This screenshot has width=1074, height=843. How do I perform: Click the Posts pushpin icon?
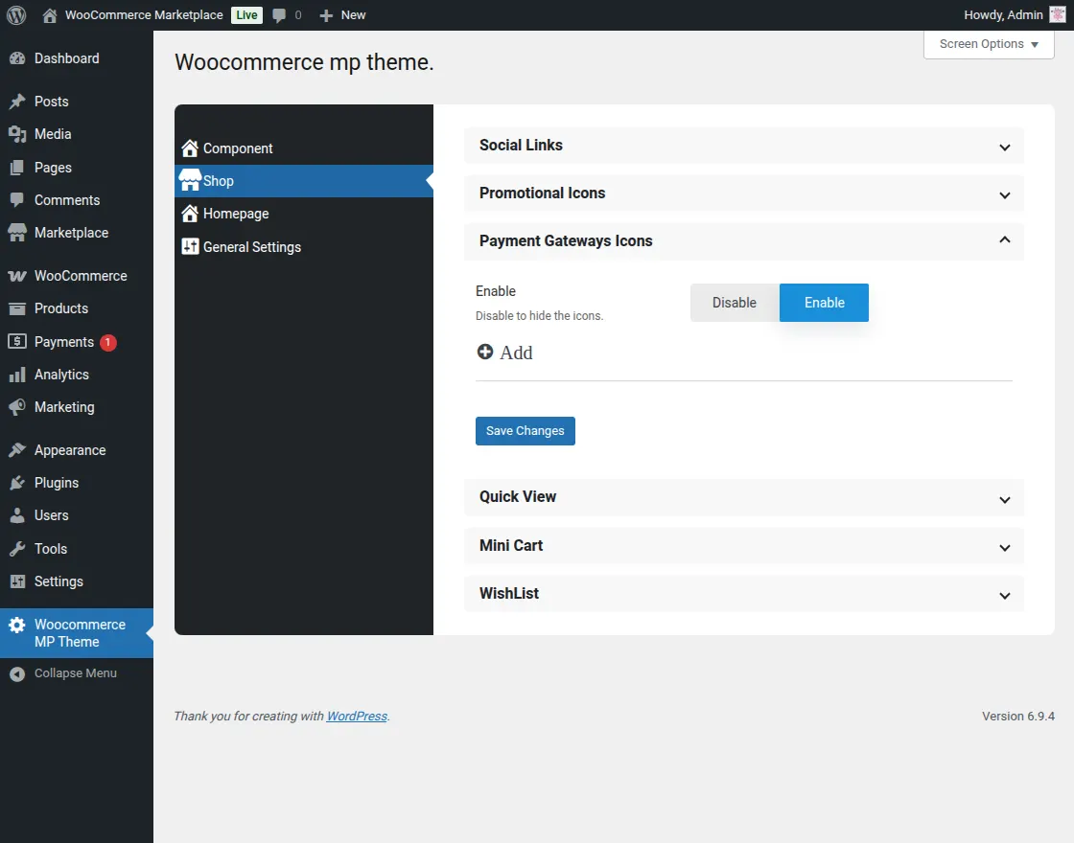click(x=17, y=102)
